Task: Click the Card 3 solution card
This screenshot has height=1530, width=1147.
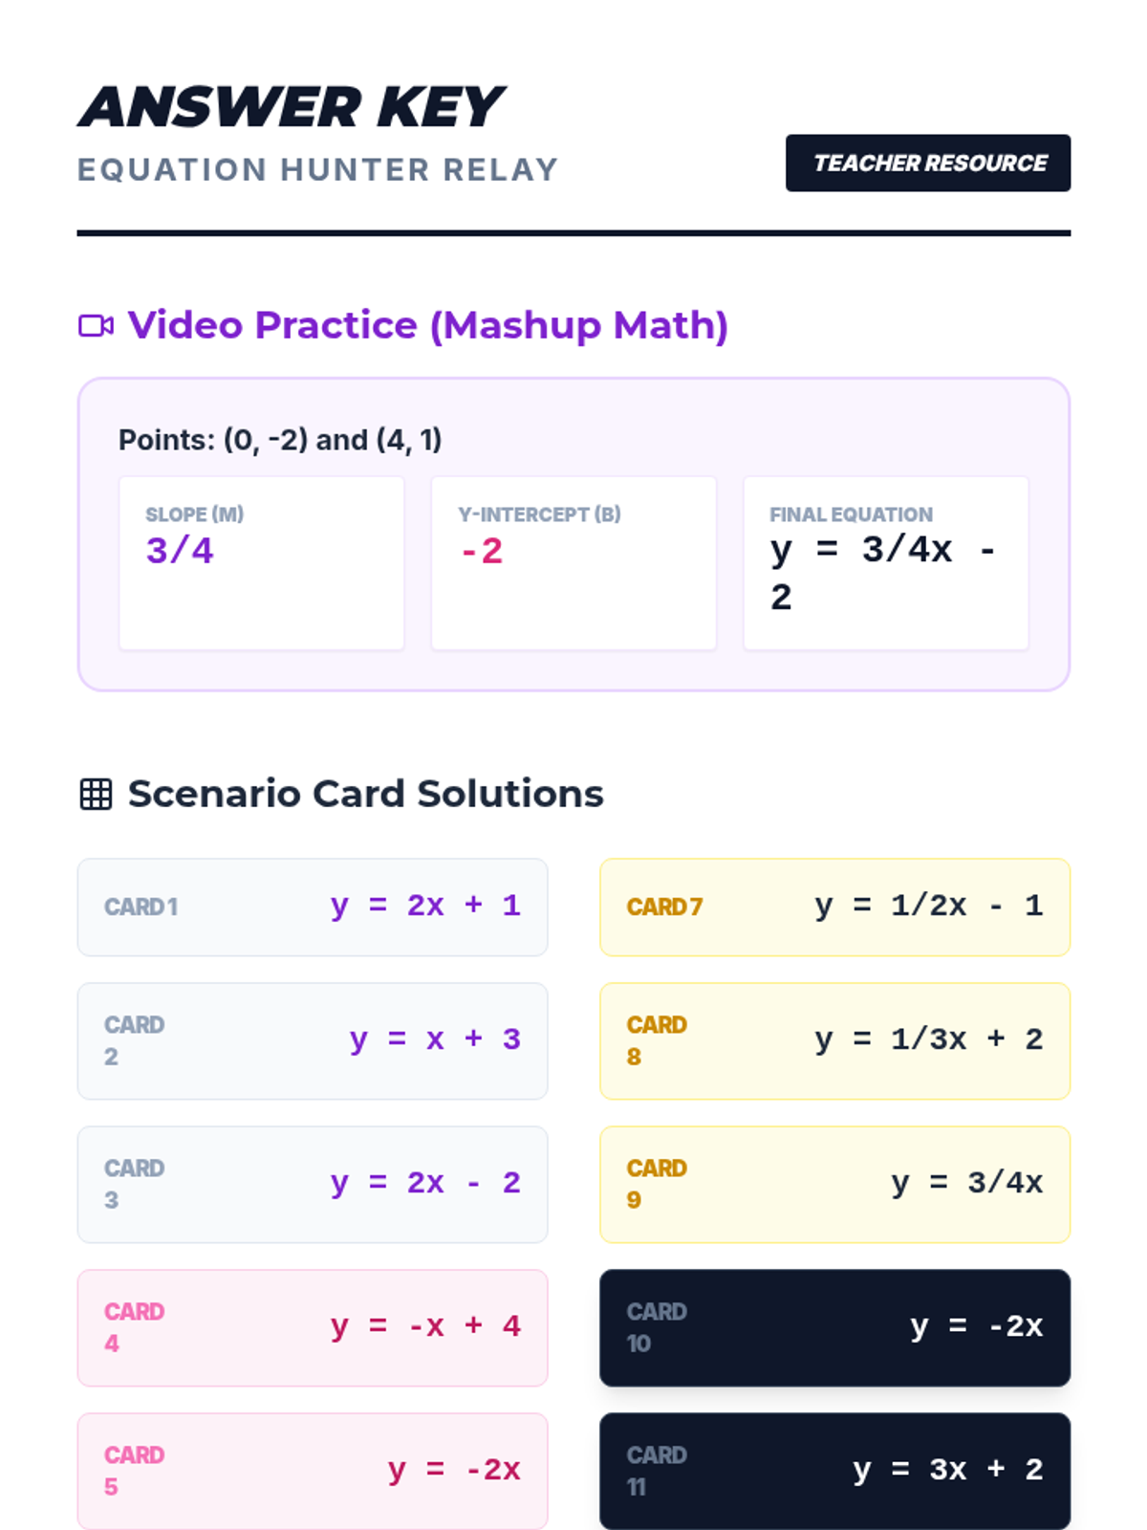Action: (x=313, y=1184)
